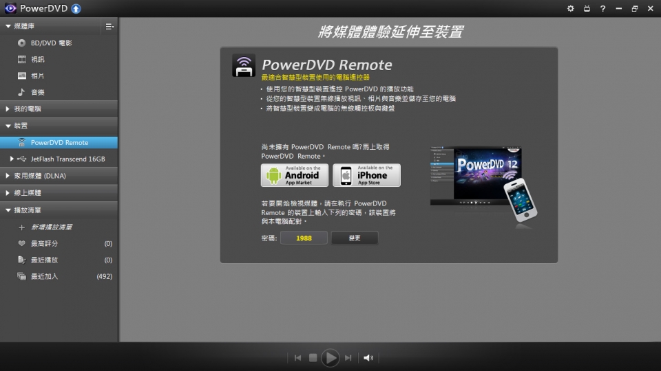Click 新增播放清單 to add playlist
Screen dimensions: 661x371
[x=52, y=227]
